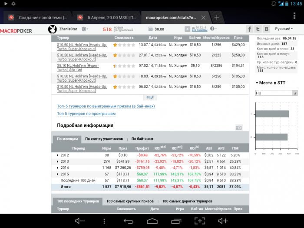This screenshot has width=304, height=228.
Task: Open Топ 5 турниров по проигрышам link
Action: pos(86,114)
